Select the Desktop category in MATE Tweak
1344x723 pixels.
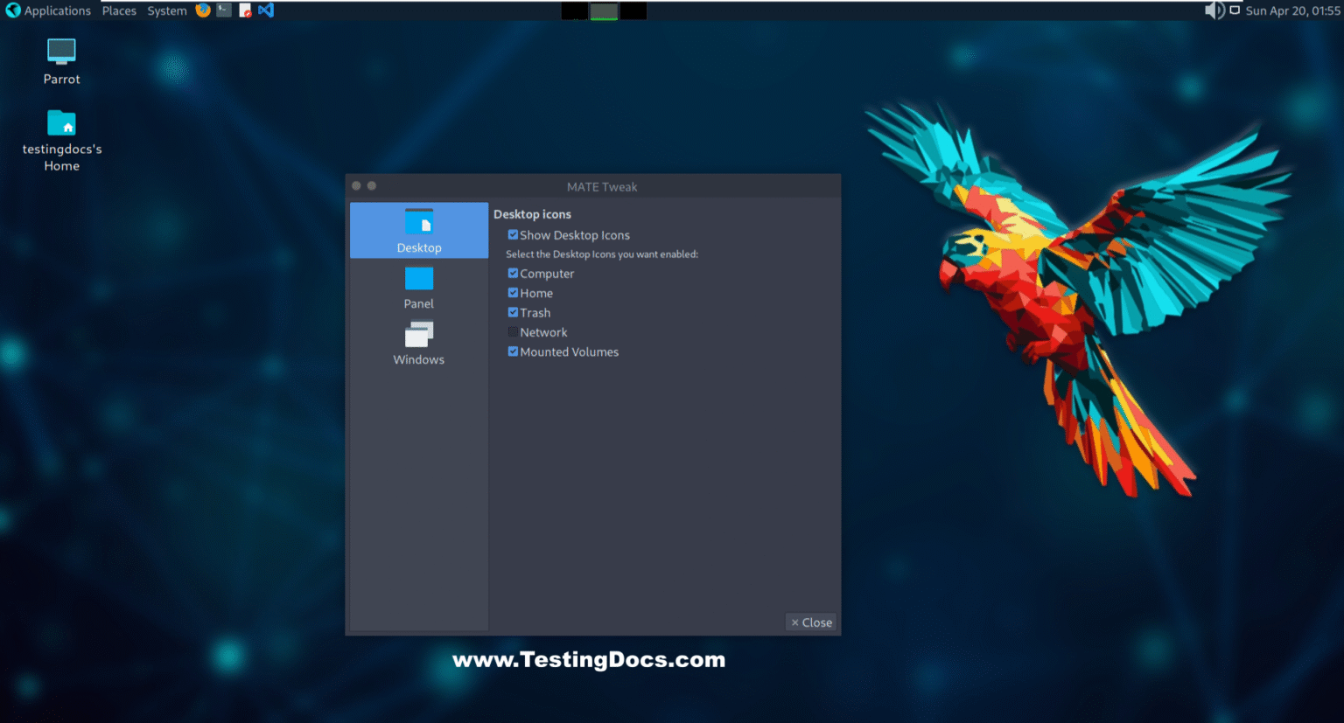click(418, 230)
